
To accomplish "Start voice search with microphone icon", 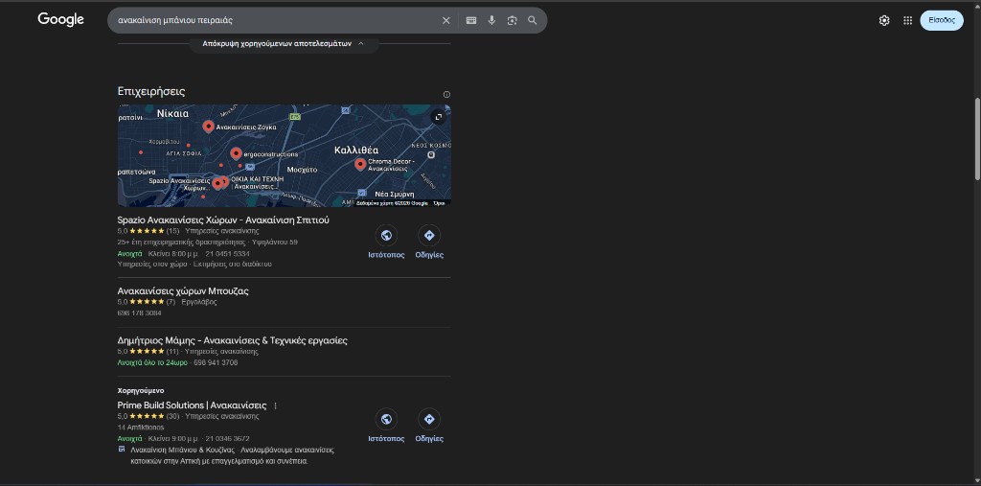I will [x=491, y=21].
